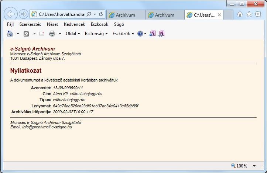Open the address bar autocomplete dropdown arrow

coord(95,14)
